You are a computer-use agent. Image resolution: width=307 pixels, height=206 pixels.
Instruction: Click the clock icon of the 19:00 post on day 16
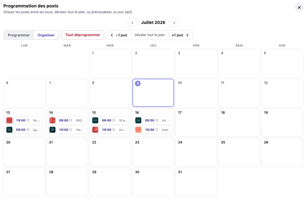pos(157,130)
